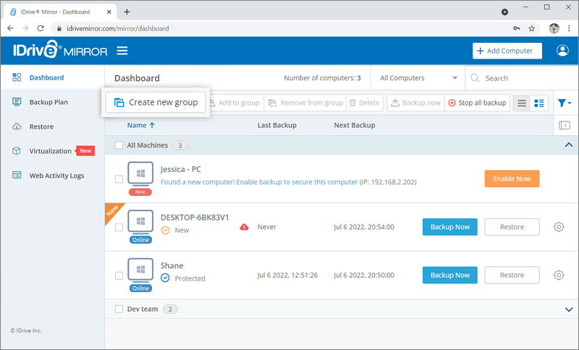Click Enable Now for Jessica - PC
This screenshot has width=579, height=350.
click(511, 179)
